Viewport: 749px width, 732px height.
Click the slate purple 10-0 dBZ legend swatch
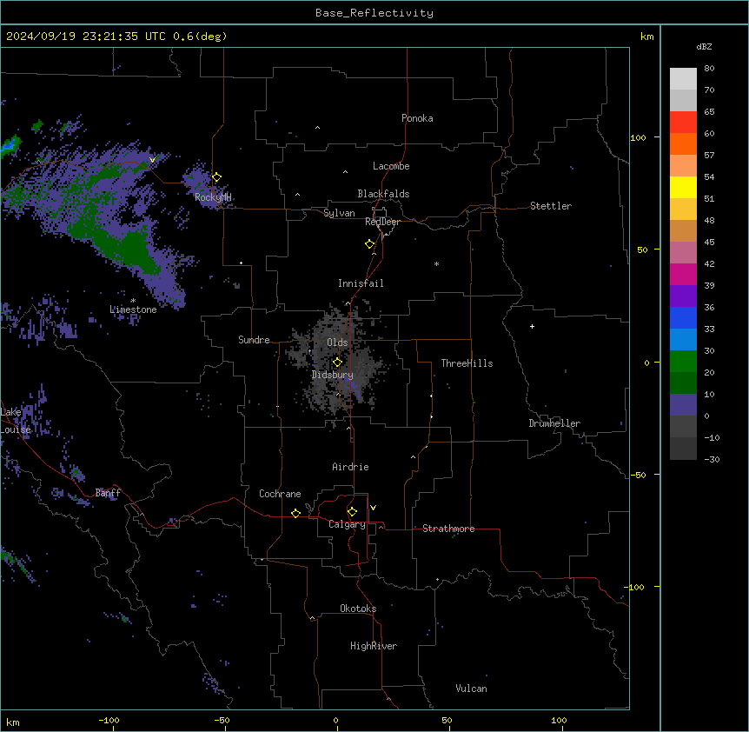tap(683, 405)
